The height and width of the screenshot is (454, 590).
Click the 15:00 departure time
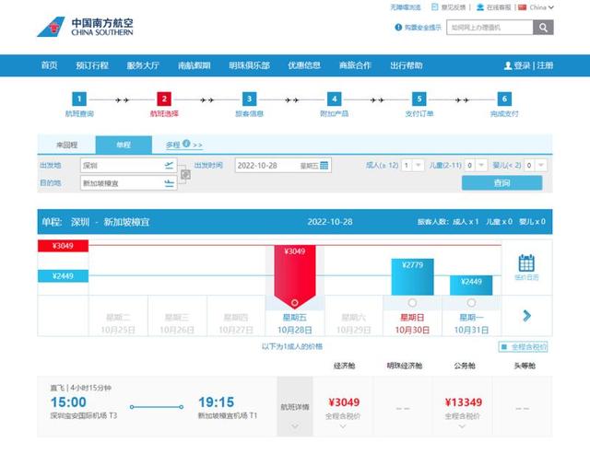68,402
